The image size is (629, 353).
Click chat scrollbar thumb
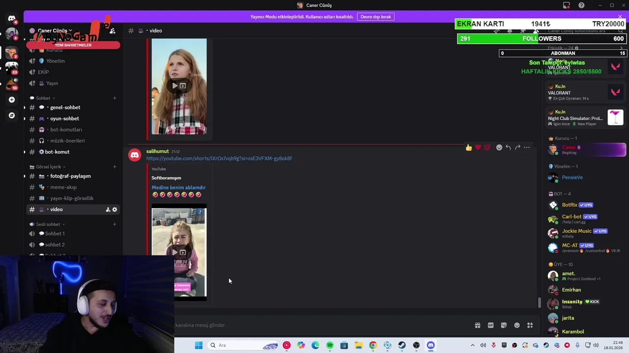pyautogui.click(x=539, y=303)
